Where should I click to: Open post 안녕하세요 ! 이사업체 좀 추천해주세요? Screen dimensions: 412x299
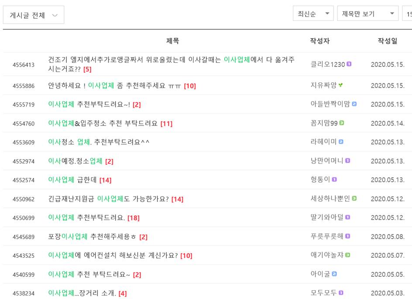pyautogui.click(x=114, y=85)
